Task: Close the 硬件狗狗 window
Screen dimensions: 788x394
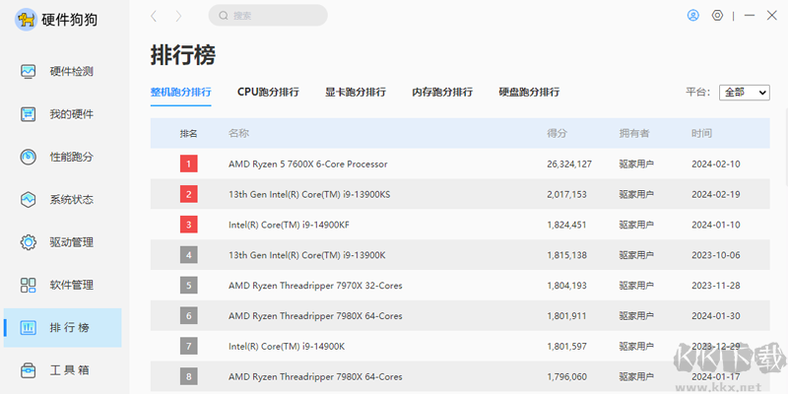Action: (x=772, y=16)
